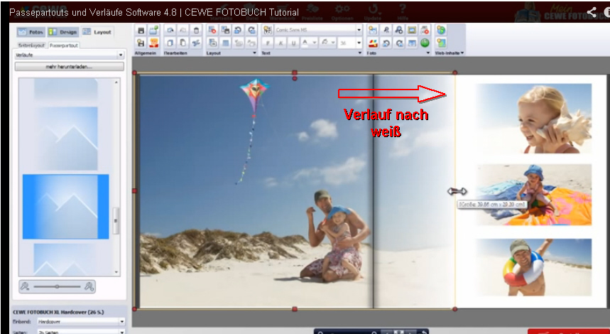Click the zoom-in magnifier below the thumbnails
This screenshot has width=610, height=334.
89,286
